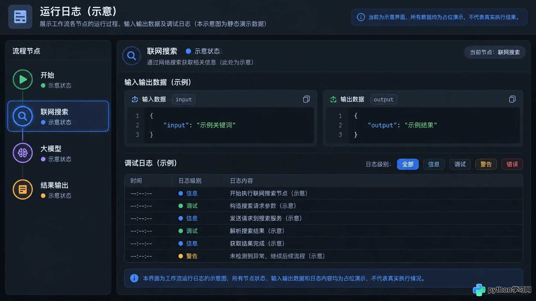Image resolution: width=536 pixels, height=301 pixels.
Task: Click the 调试日志（示例） section heading
Action: click(x=151, y=163)
